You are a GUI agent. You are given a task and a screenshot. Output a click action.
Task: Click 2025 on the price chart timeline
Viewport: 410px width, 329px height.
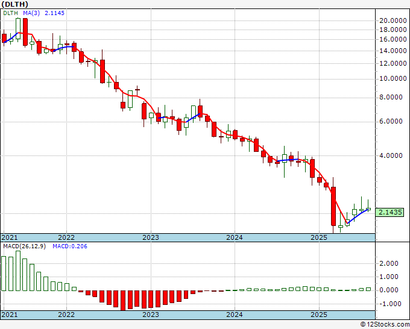tap(319, 237)
